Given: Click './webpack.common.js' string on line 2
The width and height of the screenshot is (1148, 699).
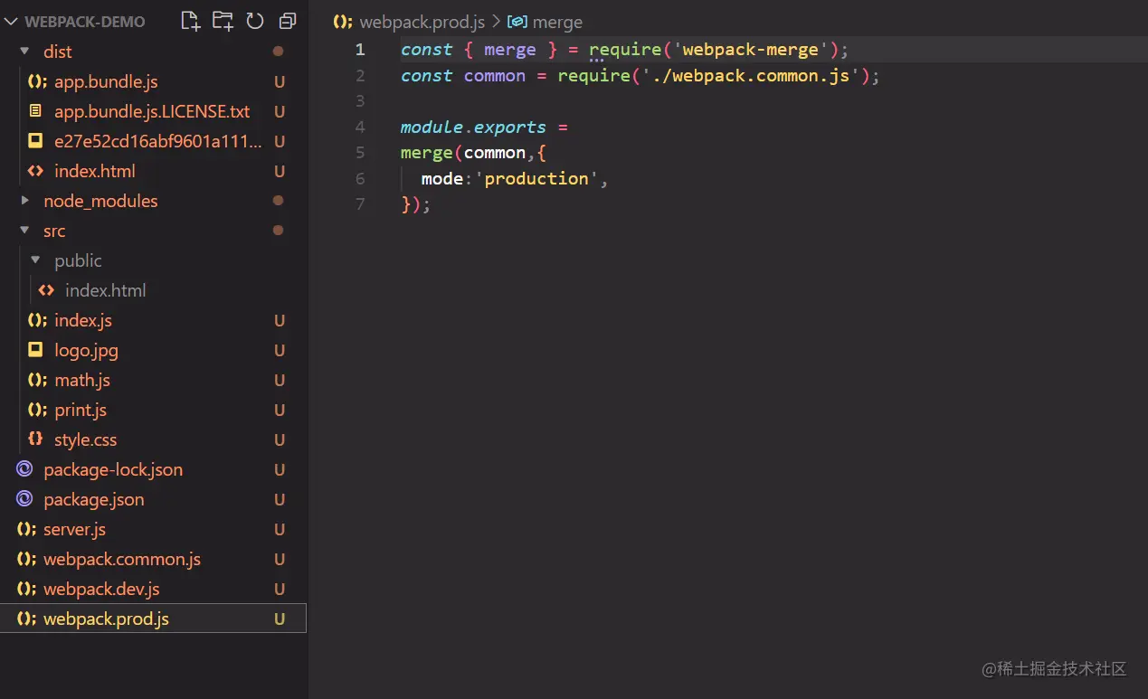Looking at the screenshot, I should pos(751,75).
